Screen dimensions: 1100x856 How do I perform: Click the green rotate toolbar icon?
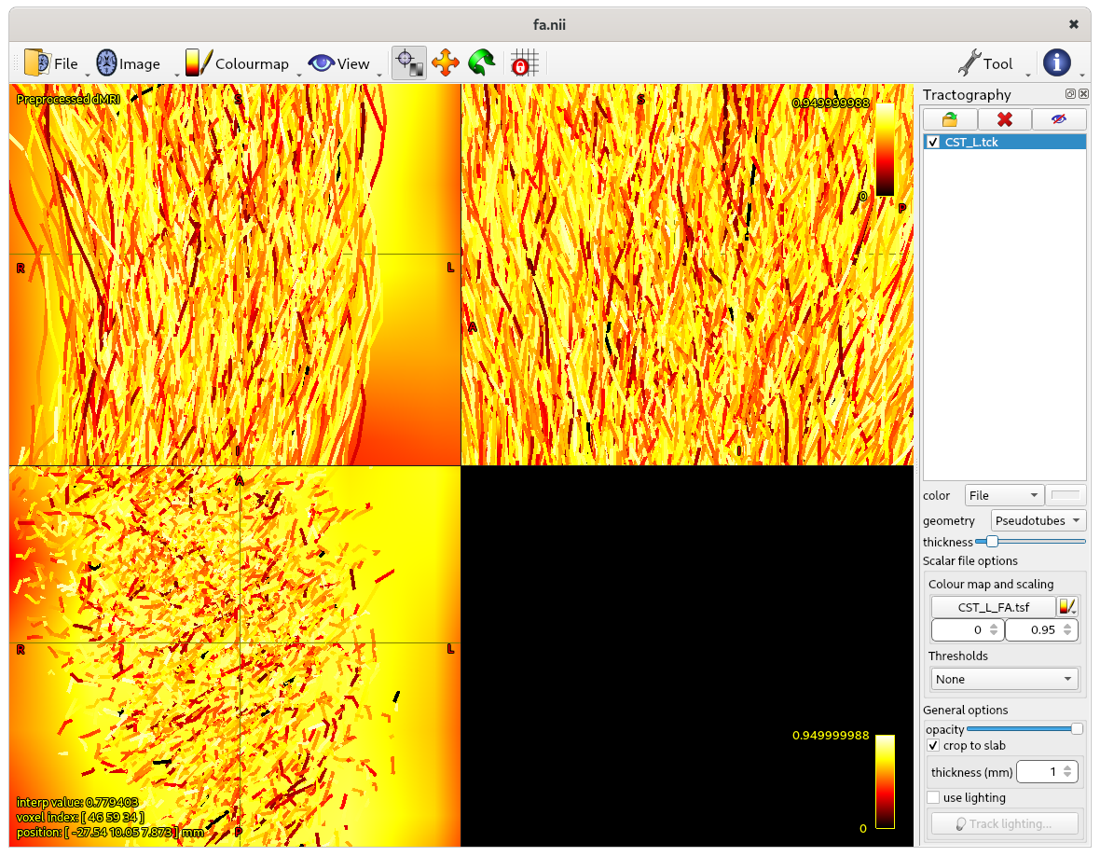tap(483, 62)
